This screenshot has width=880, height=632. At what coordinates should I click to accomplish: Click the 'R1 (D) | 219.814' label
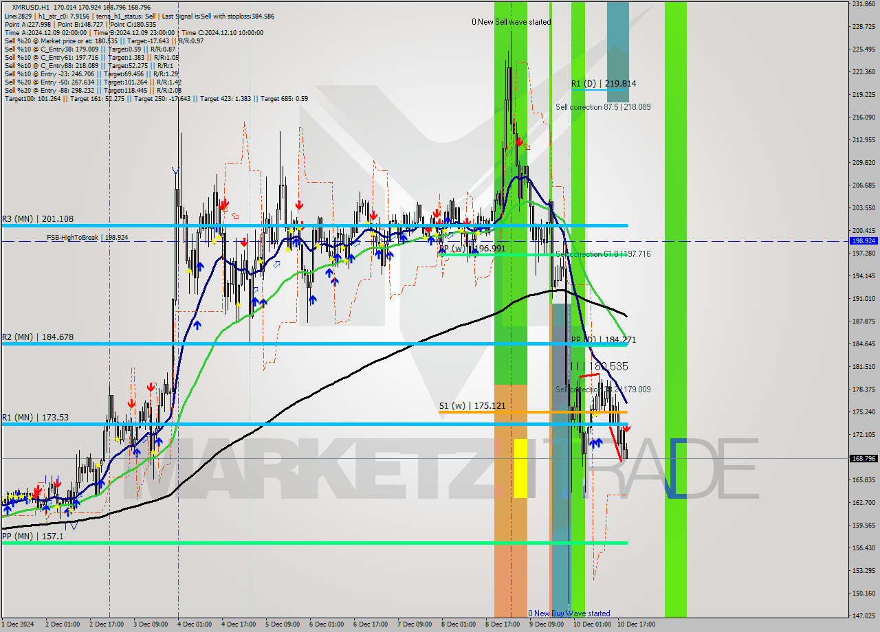(x=604, y=84)
